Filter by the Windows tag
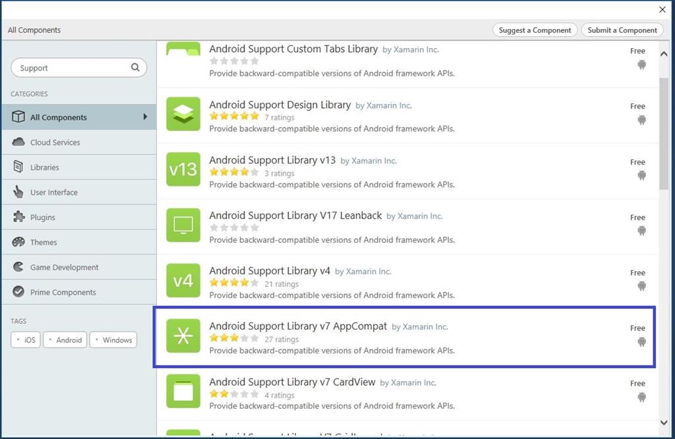This screenshot has width=675, height=439. (113, 340)
